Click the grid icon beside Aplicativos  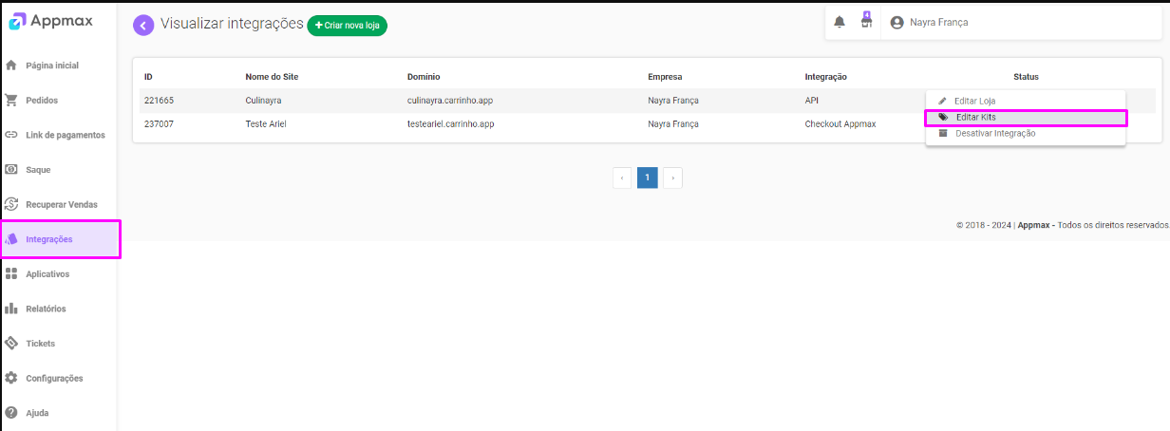11,273
